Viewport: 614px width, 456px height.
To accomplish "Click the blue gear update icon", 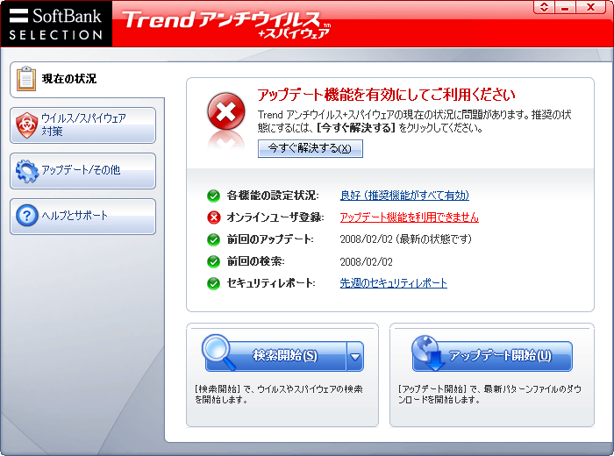I will (x=27, y=171).
